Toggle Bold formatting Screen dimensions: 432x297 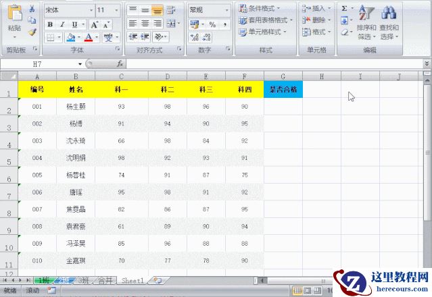coord(50,24)
